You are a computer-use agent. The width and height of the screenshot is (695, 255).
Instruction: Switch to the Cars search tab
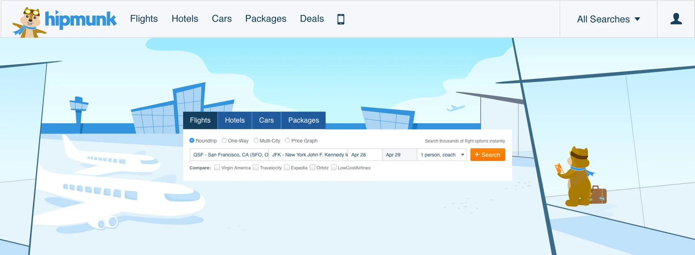(x=267, y=120)
